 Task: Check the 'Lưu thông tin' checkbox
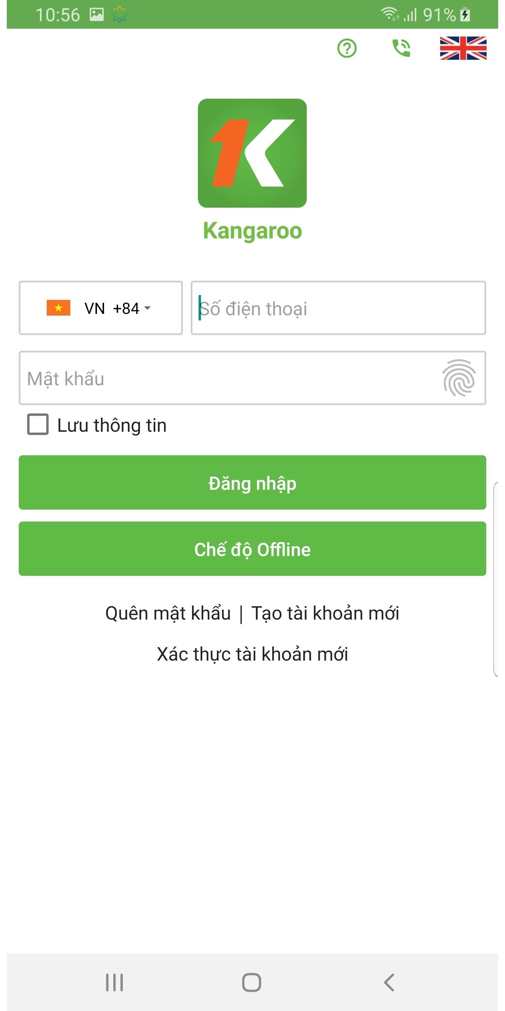click(38, 425)
